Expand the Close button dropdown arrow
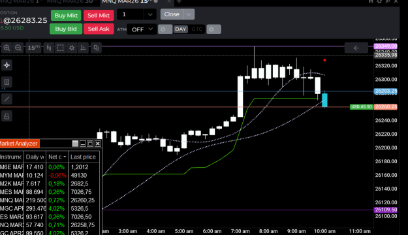The image size is (408, 235). pos(189,14)
